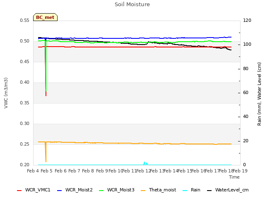Click the 40 right axis value
The height and width of the screenshot is (198, 265).
[246, 116]
